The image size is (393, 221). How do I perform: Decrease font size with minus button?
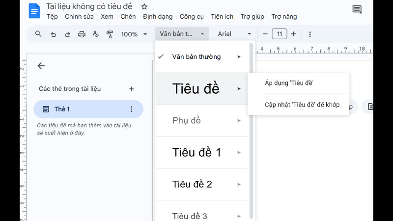click(x=265, y=34)
